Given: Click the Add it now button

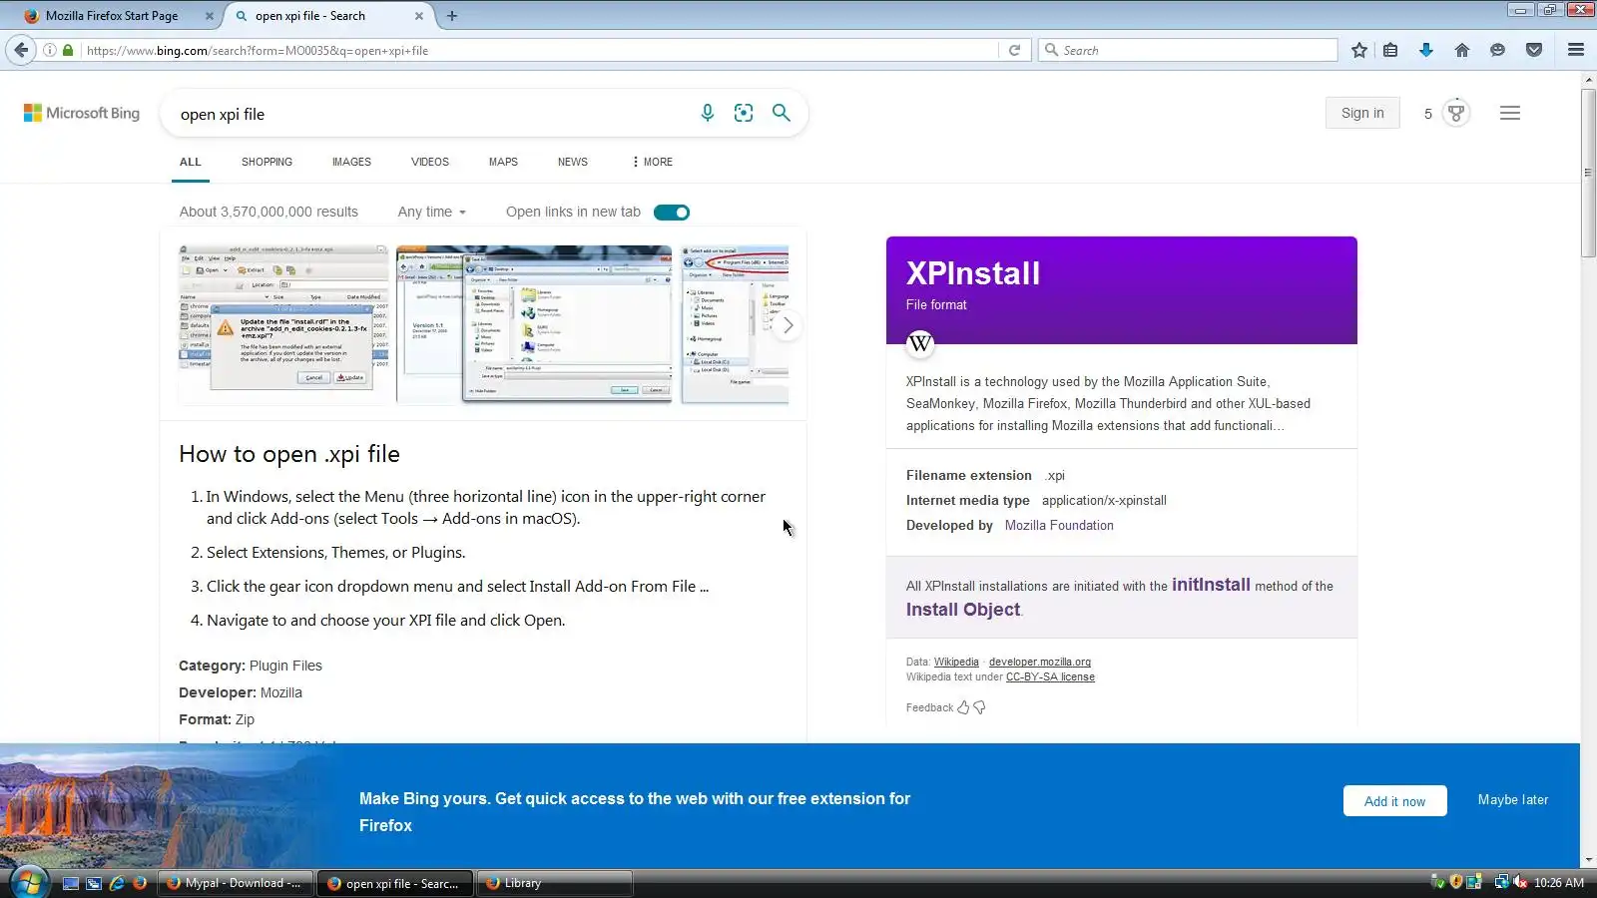Looking at the screenshot, I should 1394,801.
